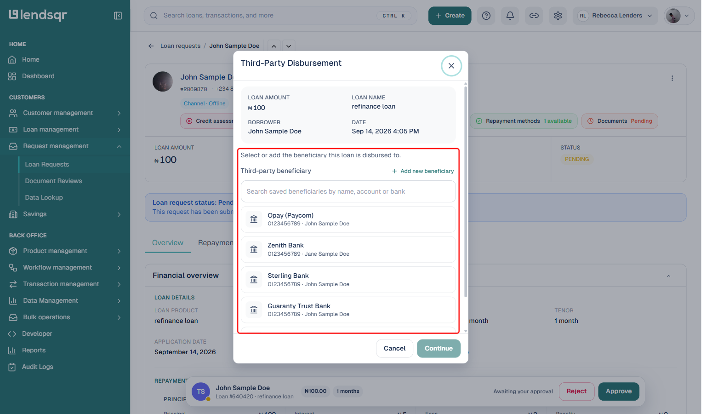Go to previous loan request with up chevron

[274, 46]
